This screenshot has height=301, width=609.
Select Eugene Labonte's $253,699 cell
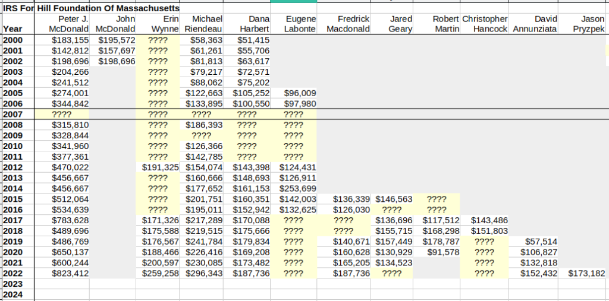click(294, 188)
